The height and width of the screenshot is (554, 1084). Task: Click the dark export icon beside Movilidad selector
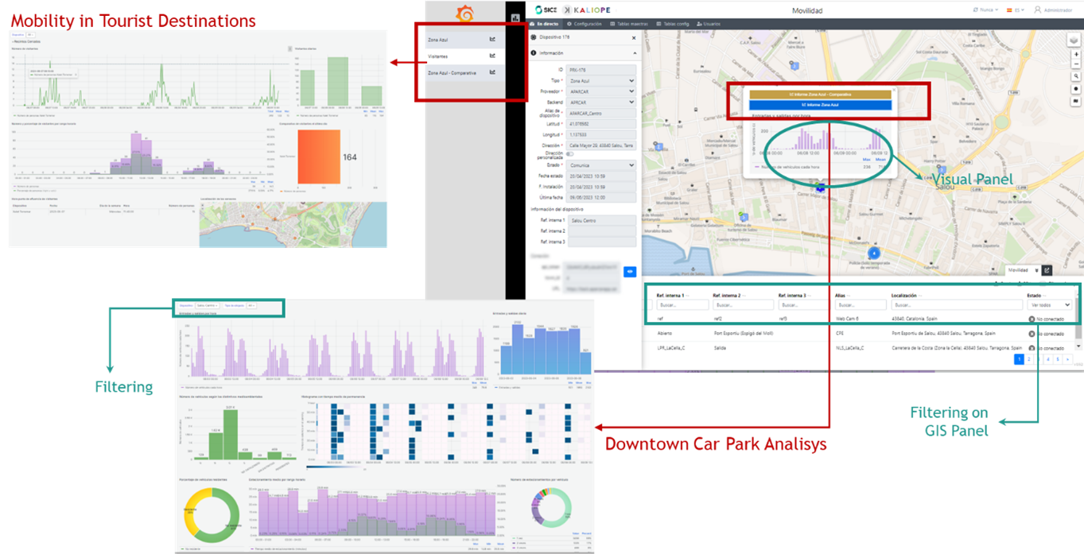pyautogui.click(x=1047, y=270)
